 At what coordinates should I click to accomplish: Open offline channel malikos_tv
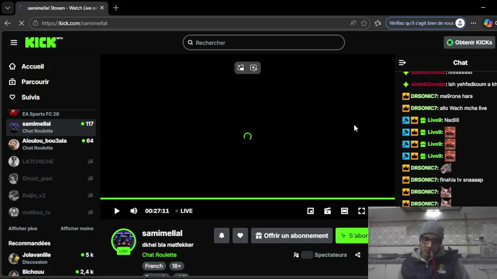pos(51,212)
